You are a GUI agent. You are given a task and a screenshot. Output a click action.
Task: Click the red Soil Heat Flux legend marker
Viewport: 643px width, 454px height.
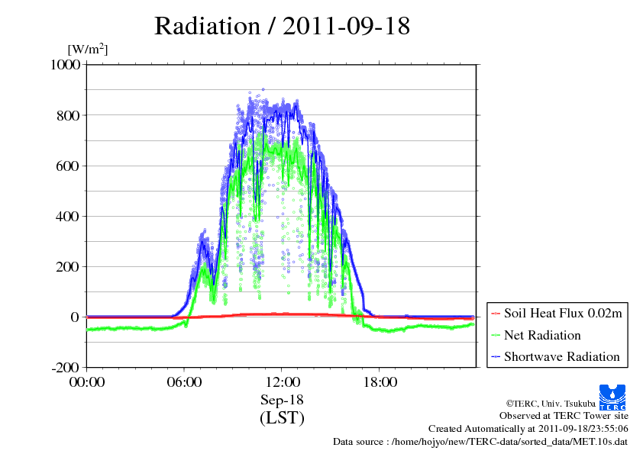(496, 314)
